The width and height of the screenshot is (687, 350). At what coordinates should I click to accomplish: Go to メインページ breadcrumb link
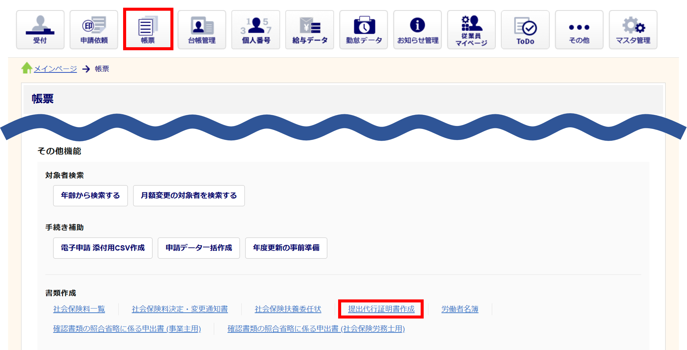pyautogui.click(x=55, y=69)
